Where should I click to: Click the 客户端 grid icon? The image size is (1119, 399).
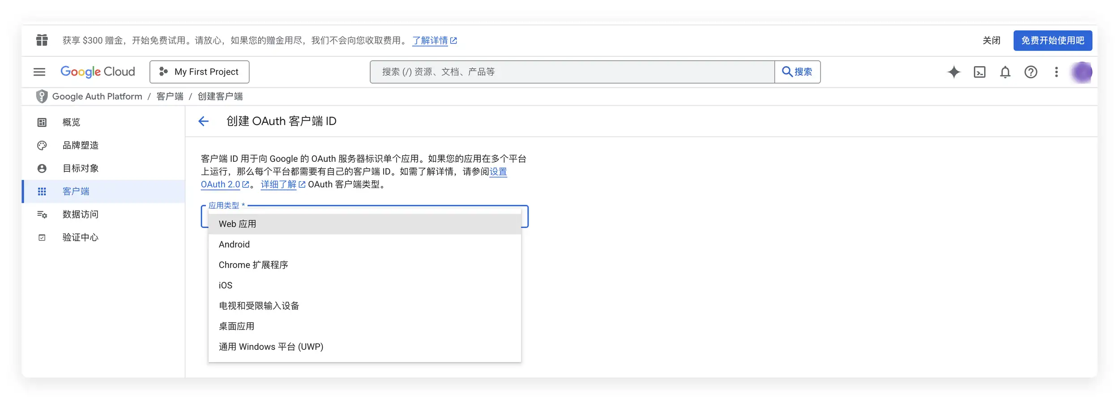click(42, 191)
